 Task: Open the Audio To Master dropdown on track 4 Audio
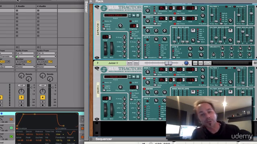click(x=47, y=67)
